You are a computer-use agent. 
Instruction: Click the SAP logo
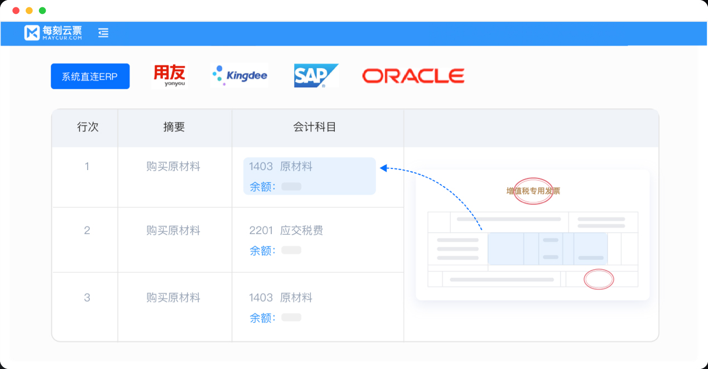pyautogui.click(x=316, y=76)
